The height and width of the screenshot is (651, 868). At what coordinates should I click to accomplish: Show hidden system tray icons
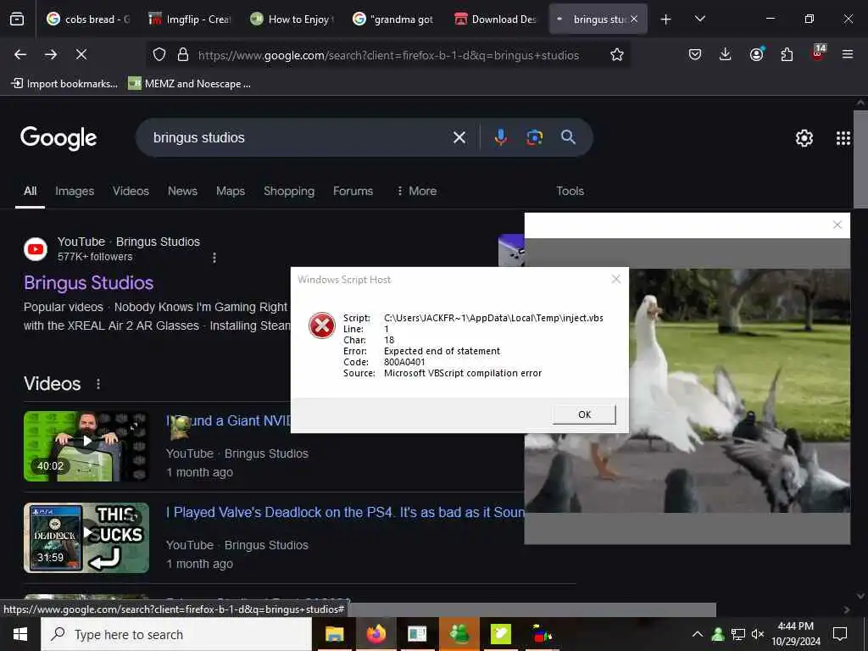pos(698,634)
